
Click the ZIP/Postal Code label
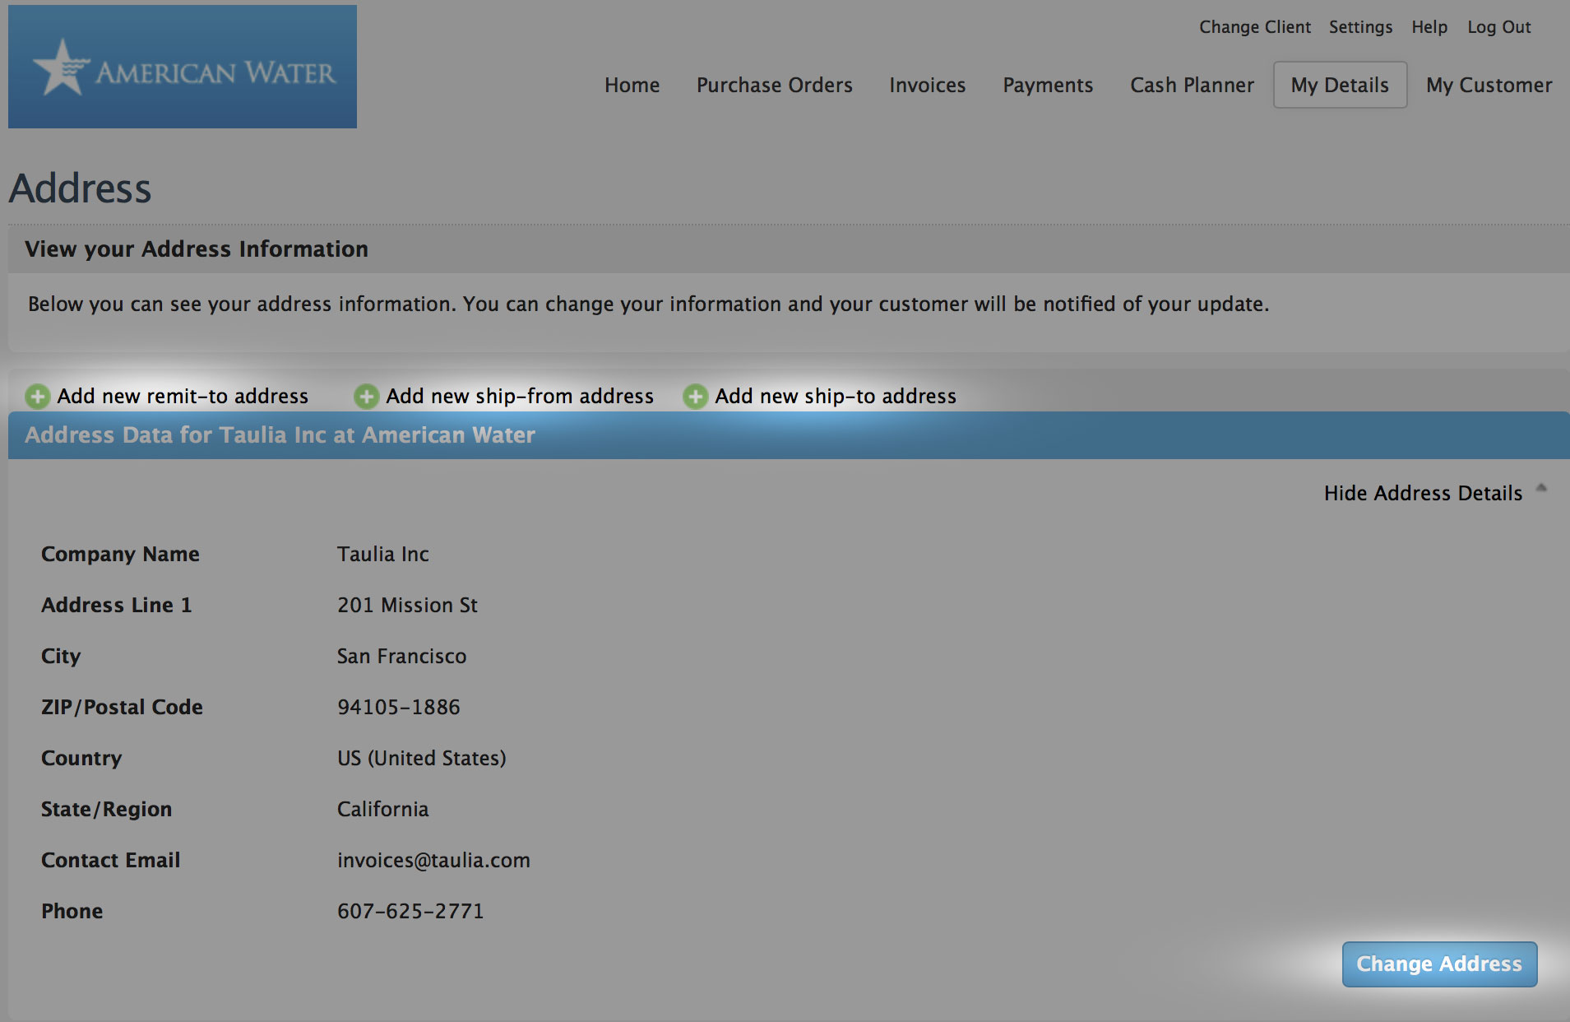(122, 707)
